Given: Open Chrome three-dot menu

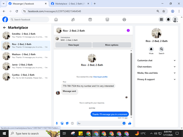Looking at the screenshot, I should (179, 11).
